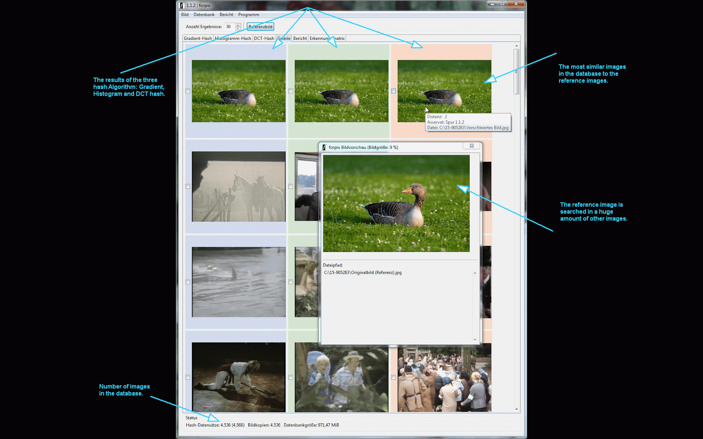Check the box beside the misty horses thumbnail

[188, 187]
